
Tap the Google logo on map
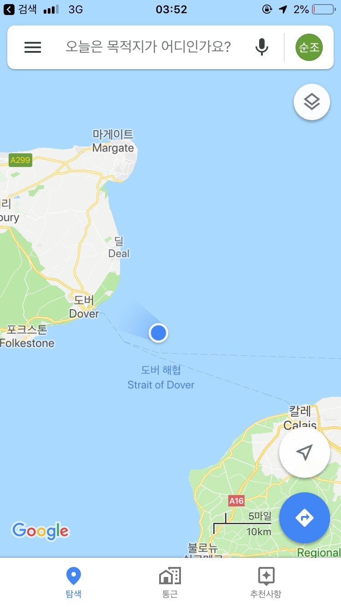(x=40, y=531)
